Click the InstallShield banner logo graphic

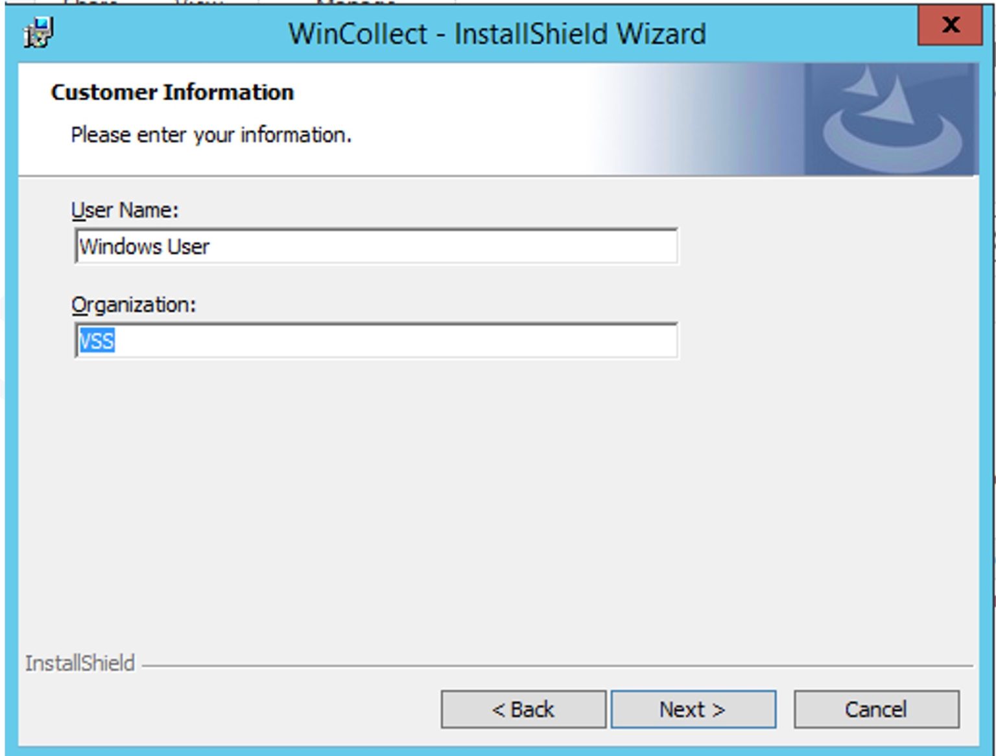pyautogui.click(x=891, y=119)
